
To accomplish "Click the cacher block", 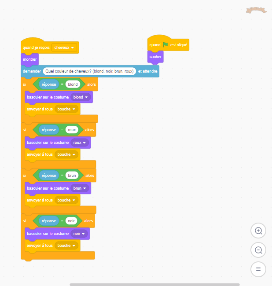I will (155, 57).
